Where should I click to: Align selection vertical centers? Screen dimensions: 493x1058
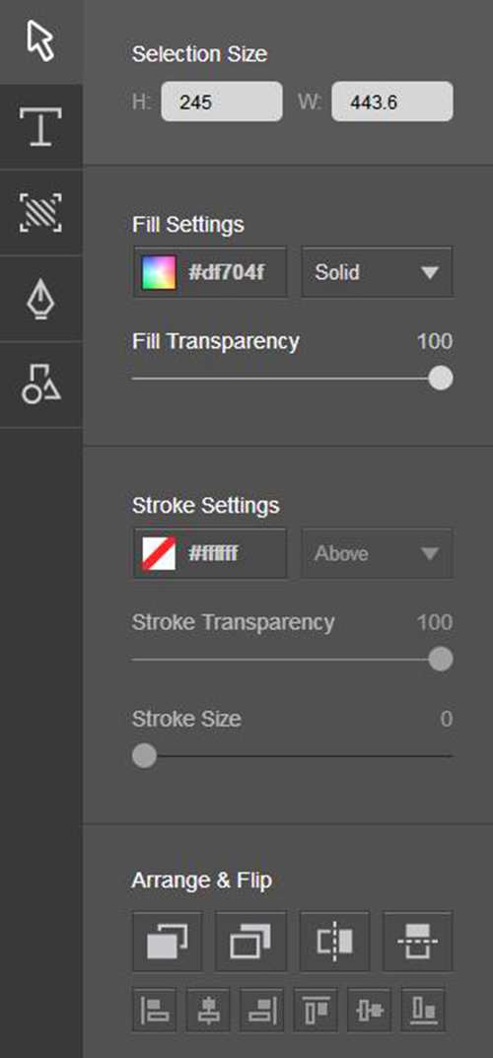pyautogui.click(x=369, y=1010)
